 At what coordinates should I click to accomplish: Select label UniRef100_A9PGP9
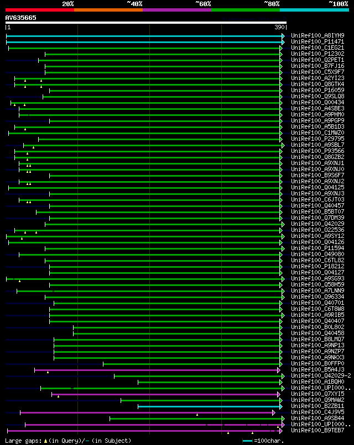(x=317, y=120)
